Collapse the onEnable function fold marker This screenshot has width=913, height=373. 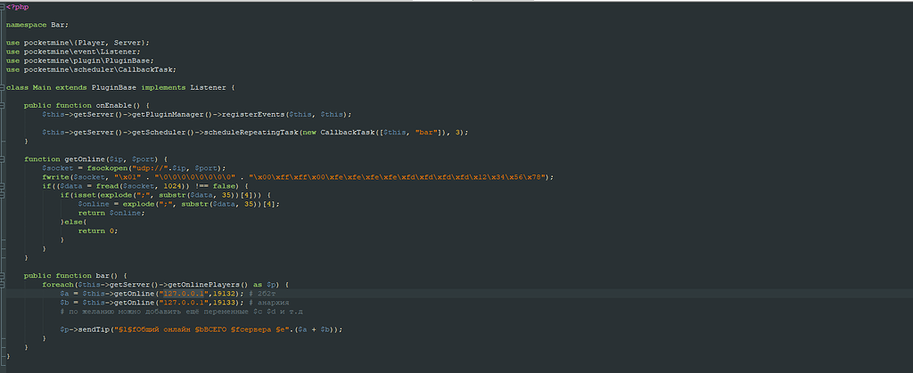point(3,105)
